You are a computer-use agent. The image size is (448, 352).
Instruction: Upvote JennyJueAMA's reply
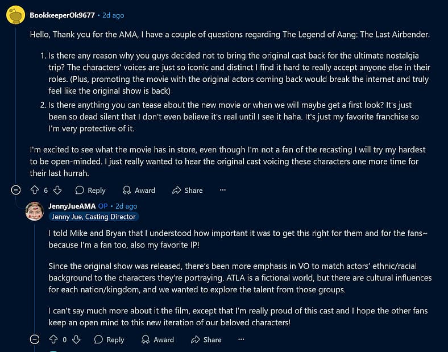point(53,339)
